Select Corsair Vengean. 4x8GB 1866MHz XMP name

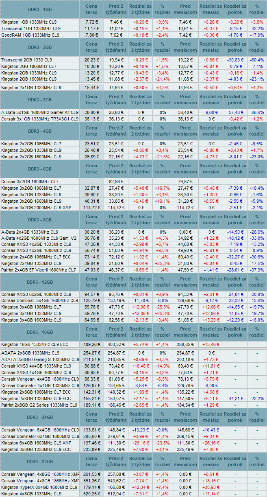[40, 481]
